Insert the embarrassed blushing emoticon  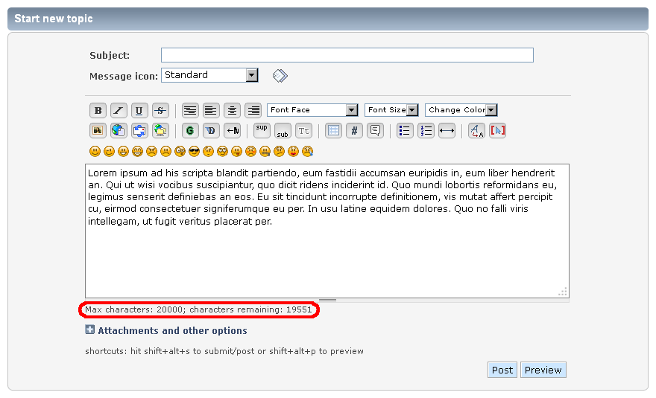pyautogui.click(x=251, y=151)
